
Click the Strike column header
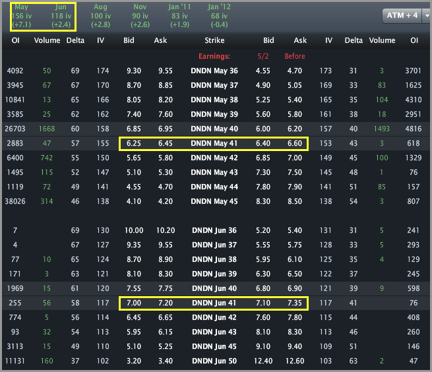click(214, 40)
